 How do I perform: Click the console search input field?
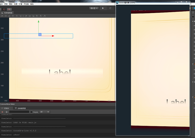tap(19, 112)
